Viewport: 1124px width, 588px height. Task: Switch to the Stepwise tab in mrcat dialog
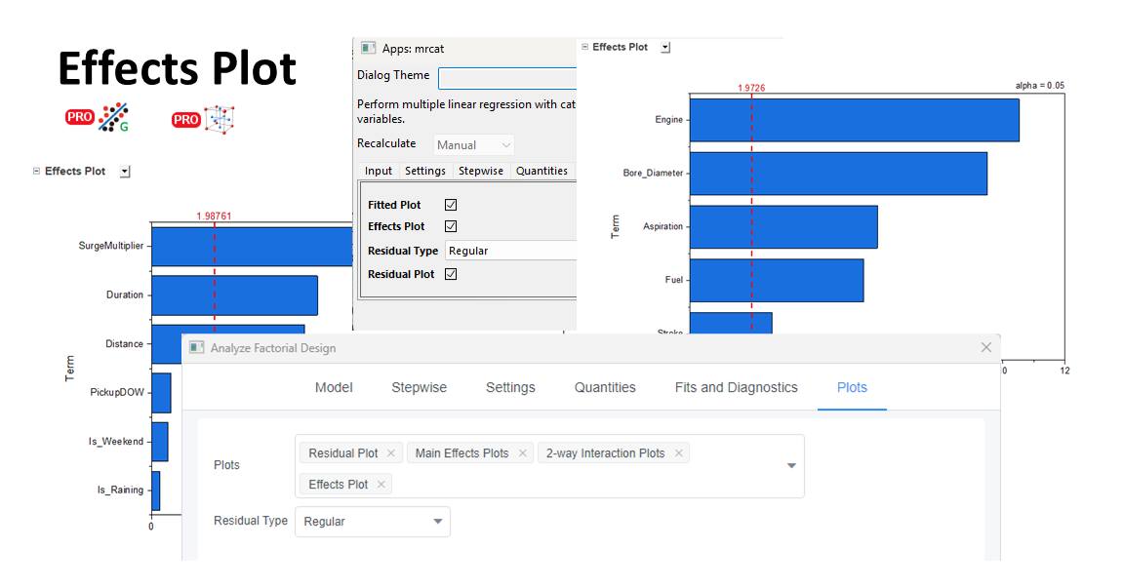(x=480, y=171)
